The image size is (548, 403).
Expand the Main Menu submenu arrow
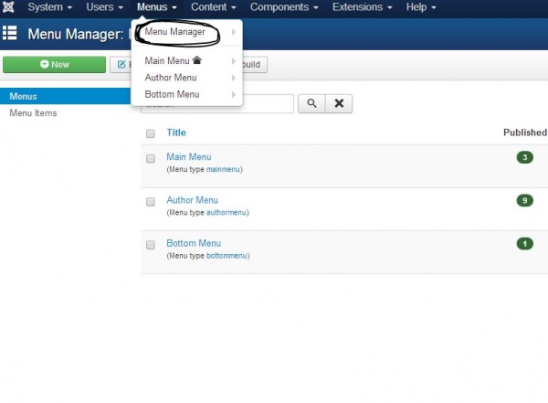[234, 61]
